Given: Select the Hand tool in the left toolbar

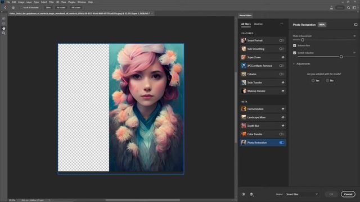Looking at the screenshot, I should (4, 28).
